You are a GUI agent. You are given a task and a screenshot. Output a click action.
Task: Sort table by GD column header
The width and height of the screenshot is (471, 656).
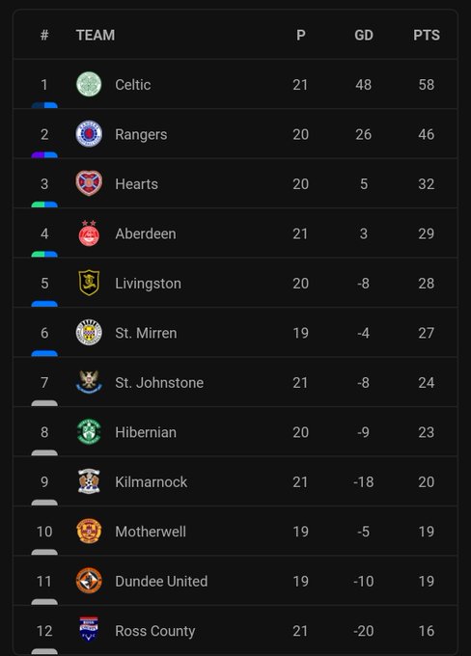[x=364, y=35]
